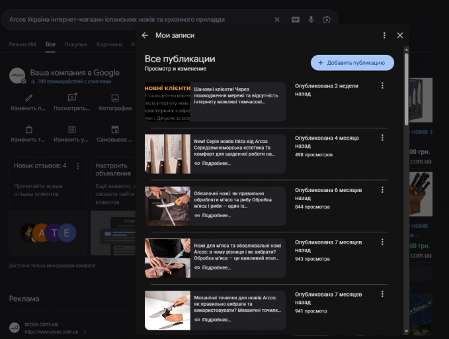Click the Изменить т... shopping bag icon
This screenshot has width=449, height=339.
click(x=28, y=129)
